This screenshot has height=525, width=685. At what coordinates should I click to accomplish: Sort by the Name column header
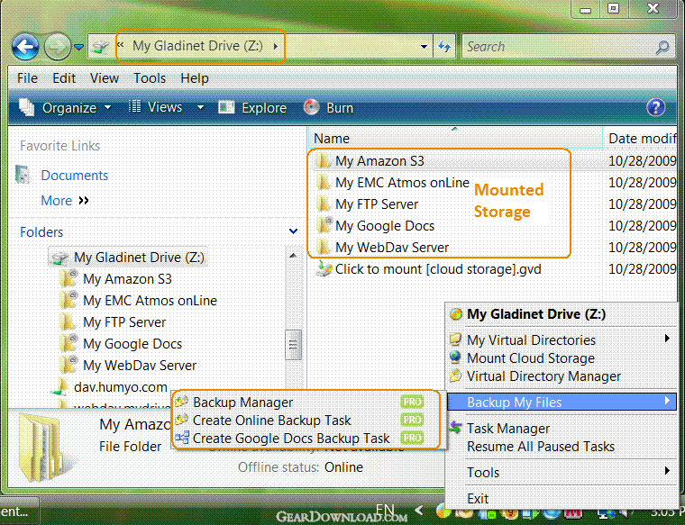tap(455, 139)
